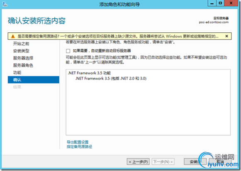This screenshot has width=241, height=171.
Task: Click the 确认安装所选内容 heading
Action: pyautogui.click(x=37, y=21)
